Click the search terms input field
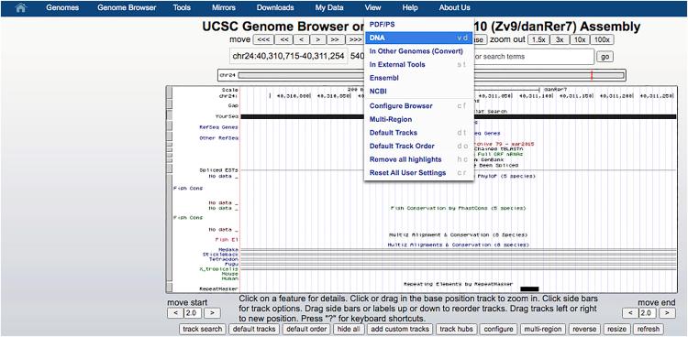The image size is (688, 337). coord(534,57)
